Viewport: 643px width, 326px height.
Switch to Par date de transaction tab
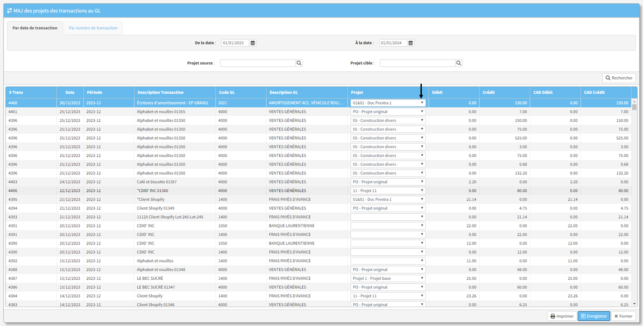35,28
